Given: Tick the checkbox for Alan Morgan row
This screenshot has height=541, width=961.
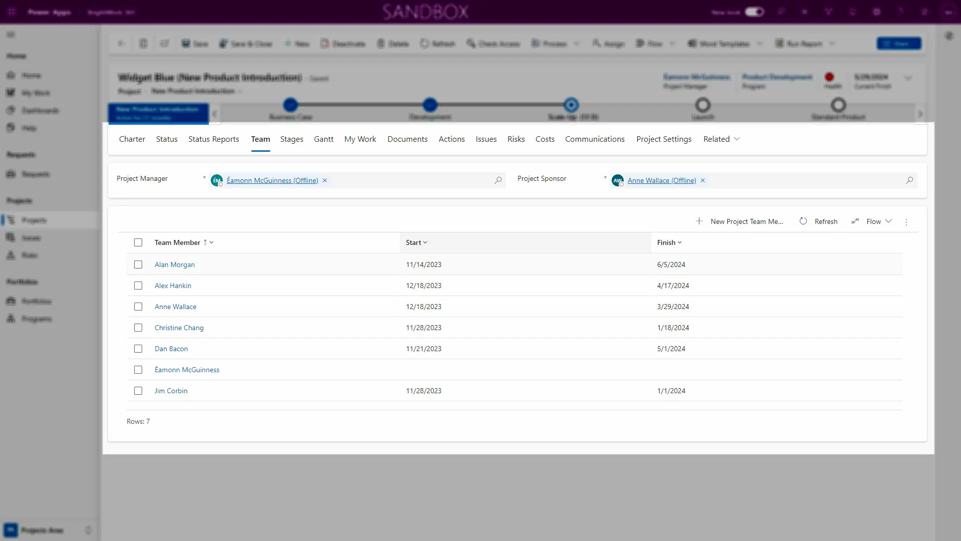Looking at the screenshot, I should coord(138,264).
